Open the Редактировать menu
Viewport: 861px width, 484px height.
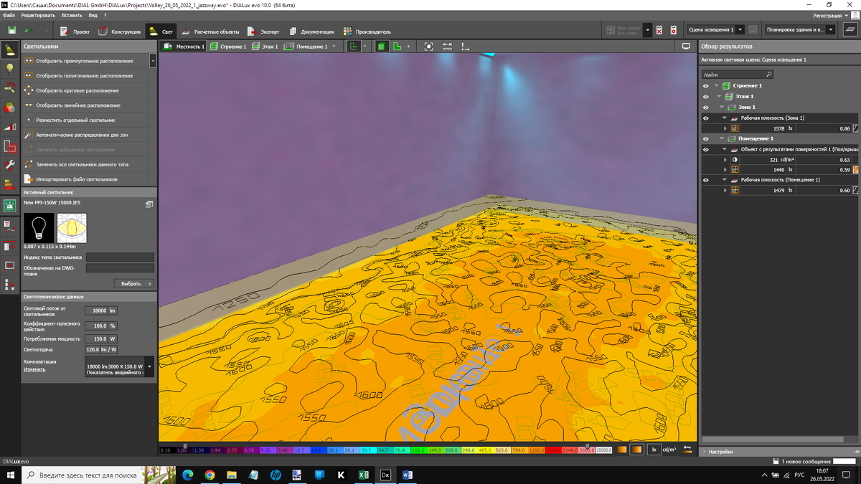(38, 15)
